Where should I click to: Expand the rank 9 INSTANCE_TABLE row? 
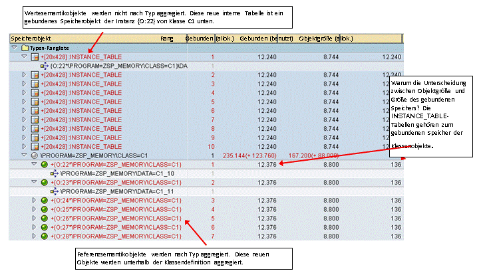click(x=25, y=137)
